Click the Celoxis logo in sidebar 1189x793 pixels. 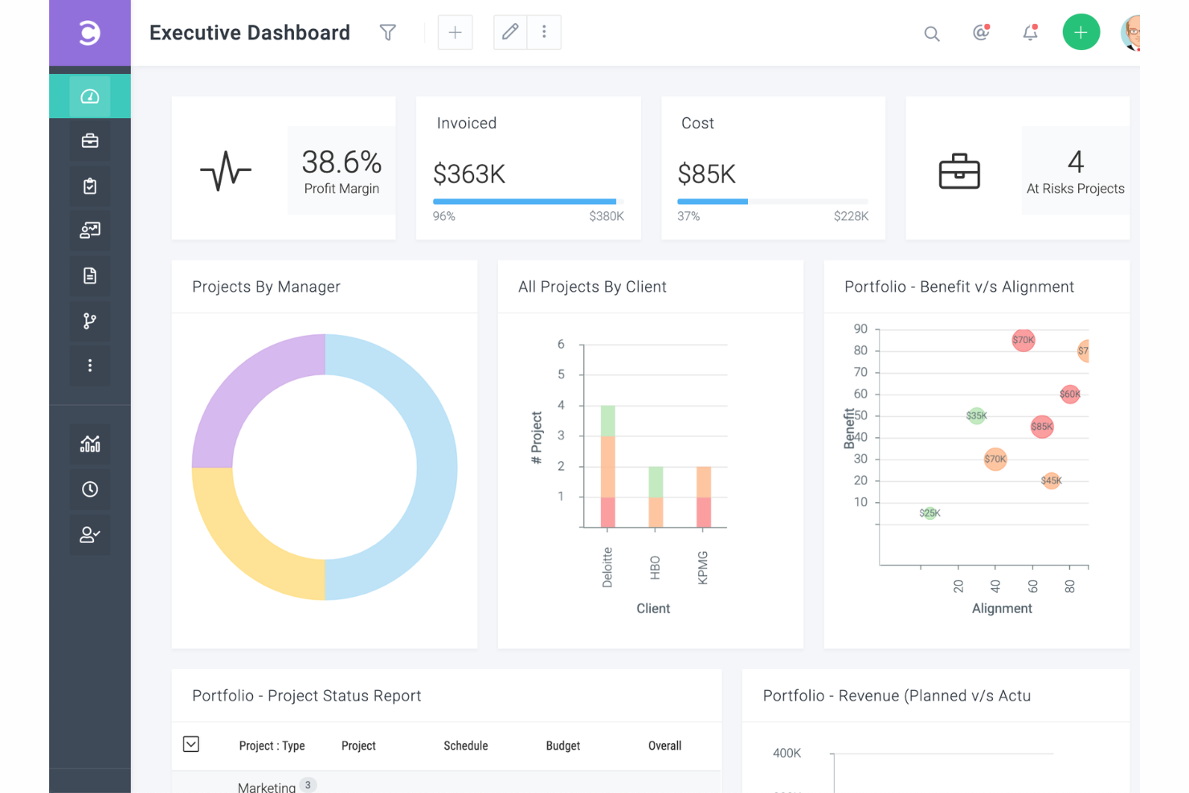tap(89, 33)
